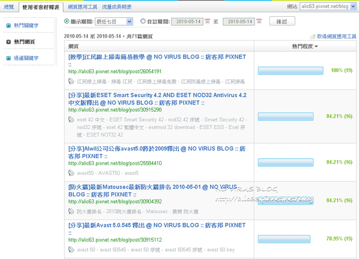The image size is (359, 259).
Task: Open the Matousec 防火牆排名 post title
Action: coord(153,191)
